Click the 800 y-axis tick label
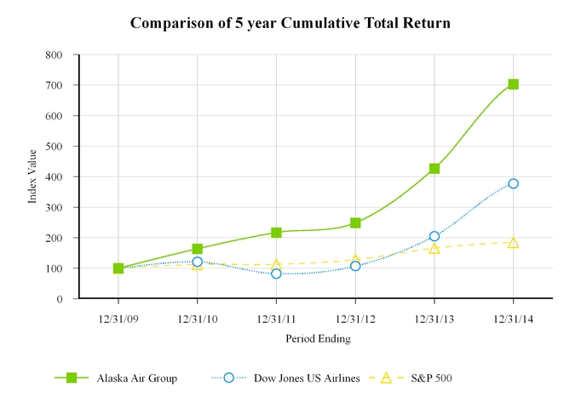The width and height of the screenshot is (581, 409). click(x=55, y=55)
